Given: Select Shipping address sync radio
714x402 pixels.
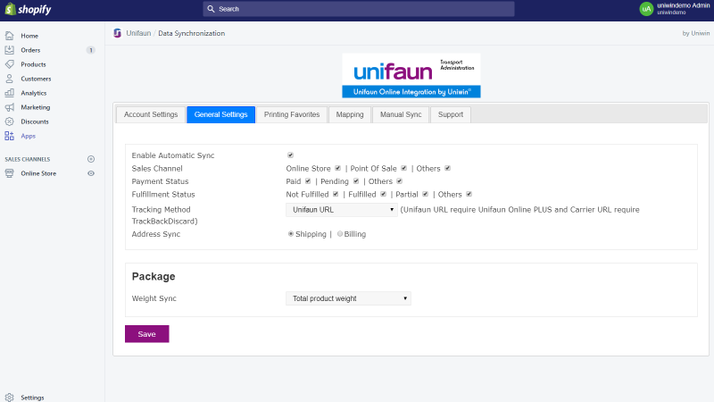Looking at the screenshot, I should click(x=291, y=234).
